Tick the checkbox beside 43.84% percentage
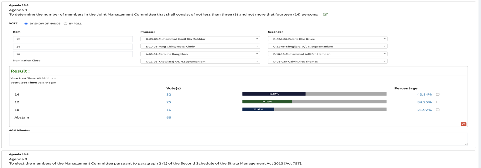 (437, 94)
